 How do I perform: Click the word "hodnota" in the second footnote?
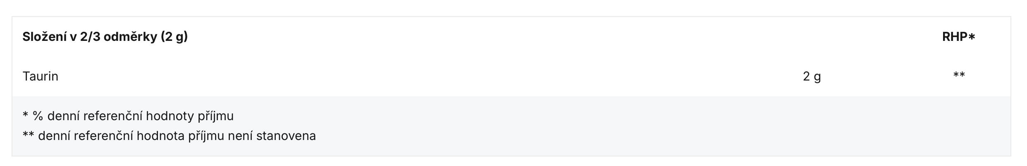(160, 136)
